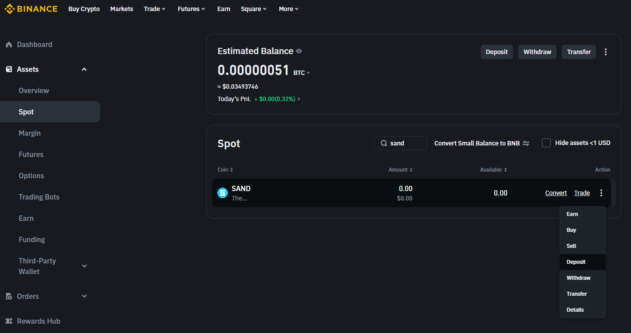631x333 pixels.
Task: Open the three-dot menu beside Transfer button
Action: [x=606, y=52]
